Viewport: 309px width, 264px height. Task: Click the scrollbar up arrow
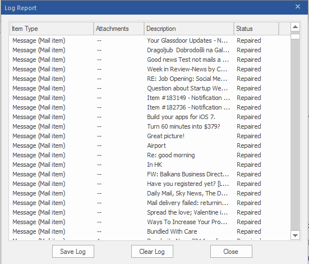[295, 26]
